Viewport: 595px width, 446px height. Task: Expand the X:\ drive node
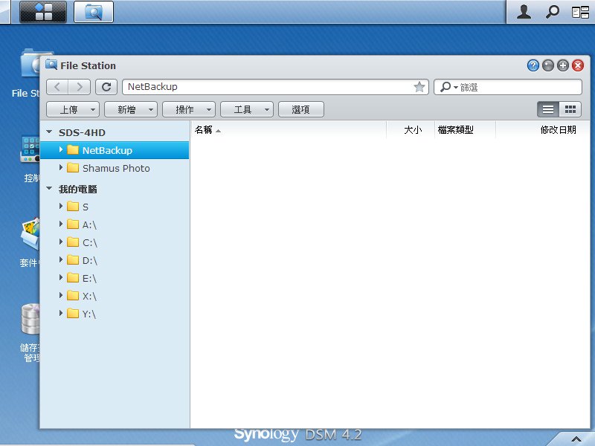tap(61, 295)
